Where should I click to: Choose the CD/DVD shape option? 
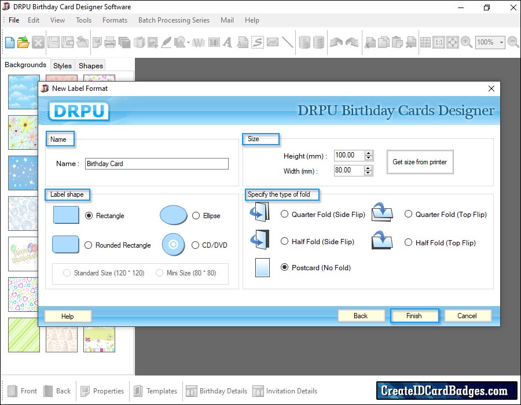(196, 245)
